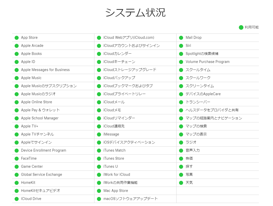
Task: Open the Apple Pay & ウォレット entry
Action: pos(40,110)
